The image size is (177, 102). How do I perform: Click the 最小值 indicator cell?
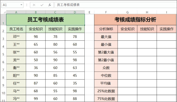pos(106,45)
